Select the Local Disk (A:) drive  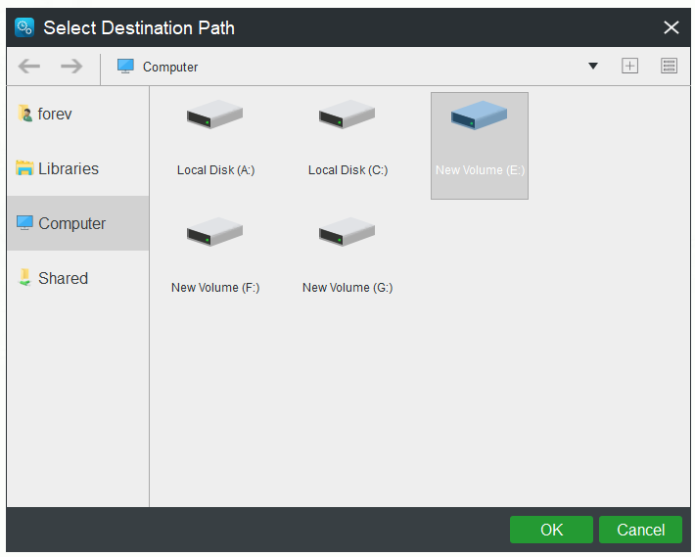215,138
